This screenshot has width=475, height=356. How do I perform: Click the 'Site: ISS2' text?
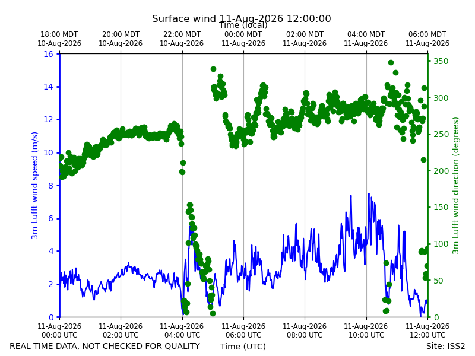445,346
